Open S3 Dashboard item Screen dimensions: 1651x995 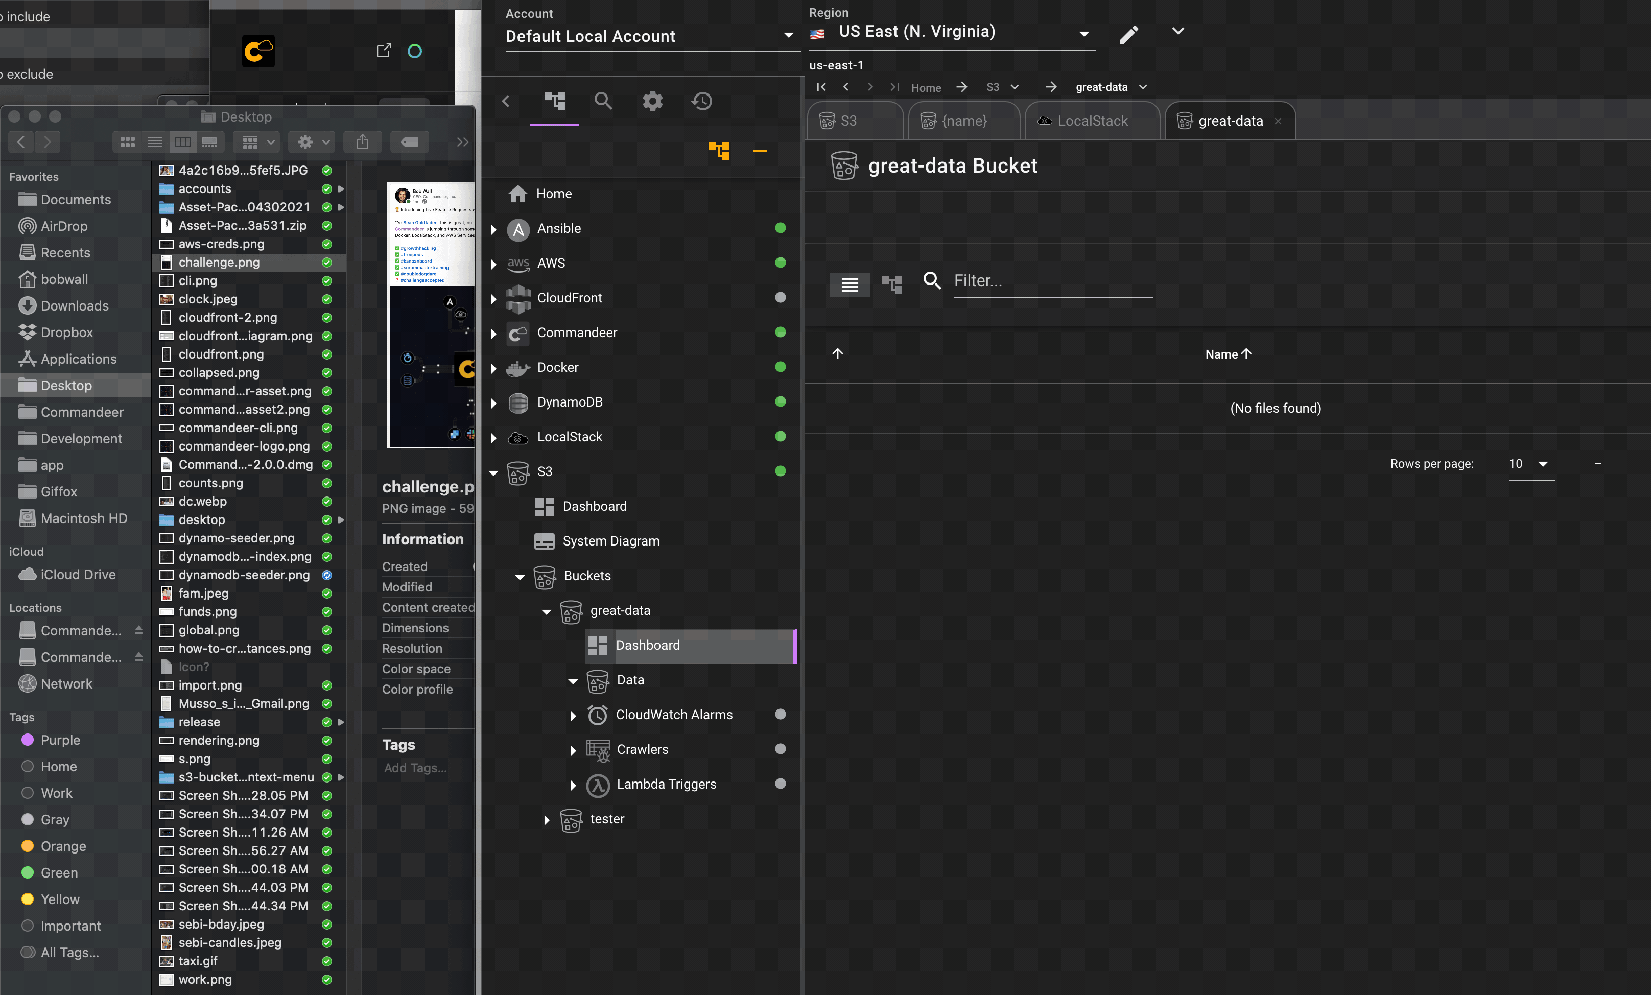point(594,507)
